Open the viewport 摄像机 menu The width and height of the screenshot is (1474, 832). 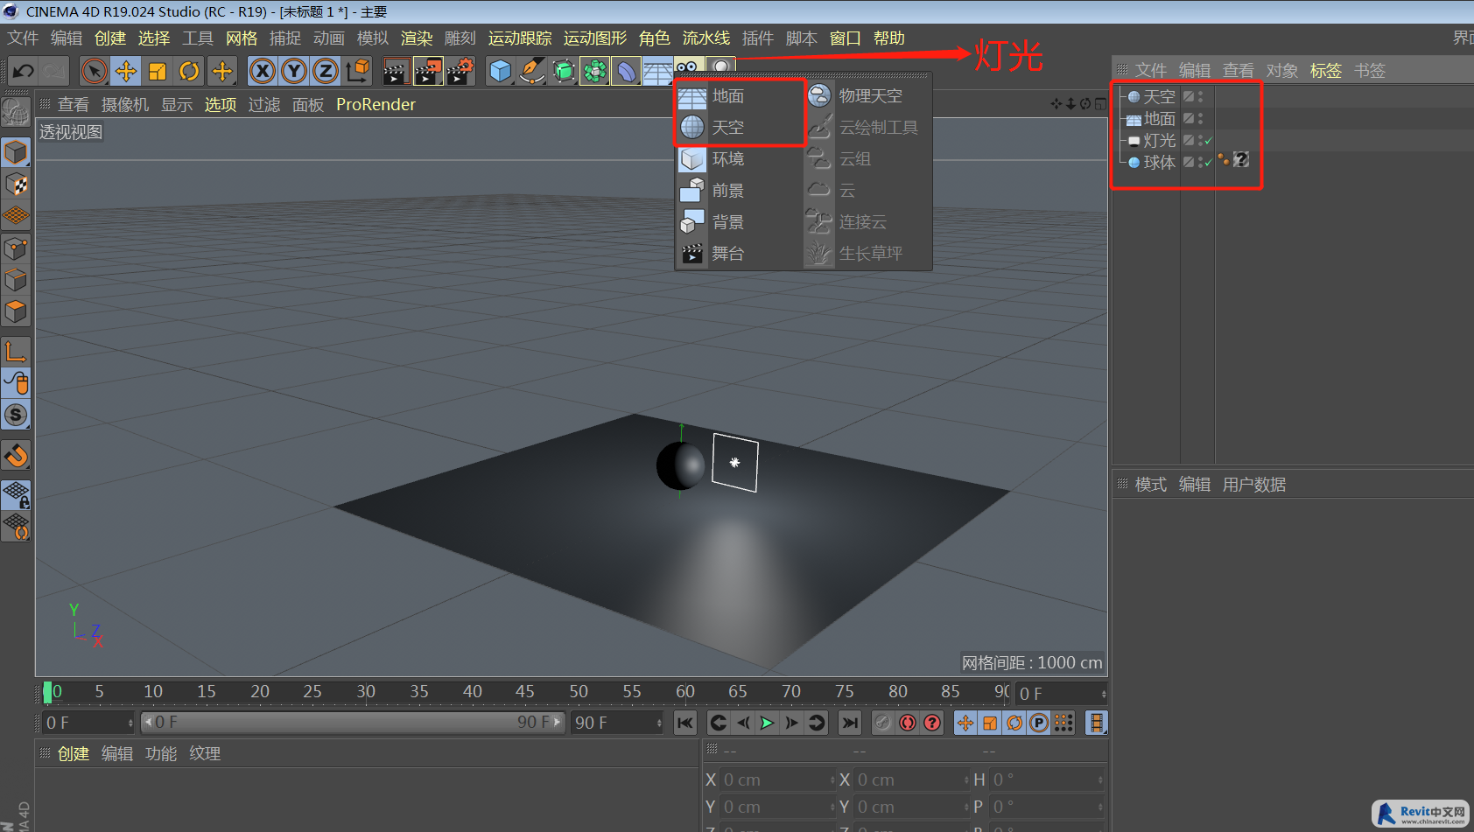pos(125,105)
